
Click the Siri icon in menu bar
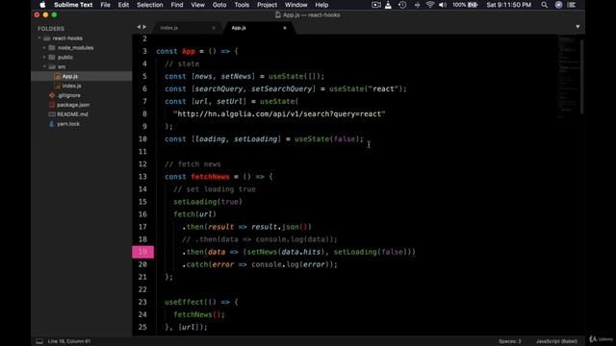pos(558,5)
